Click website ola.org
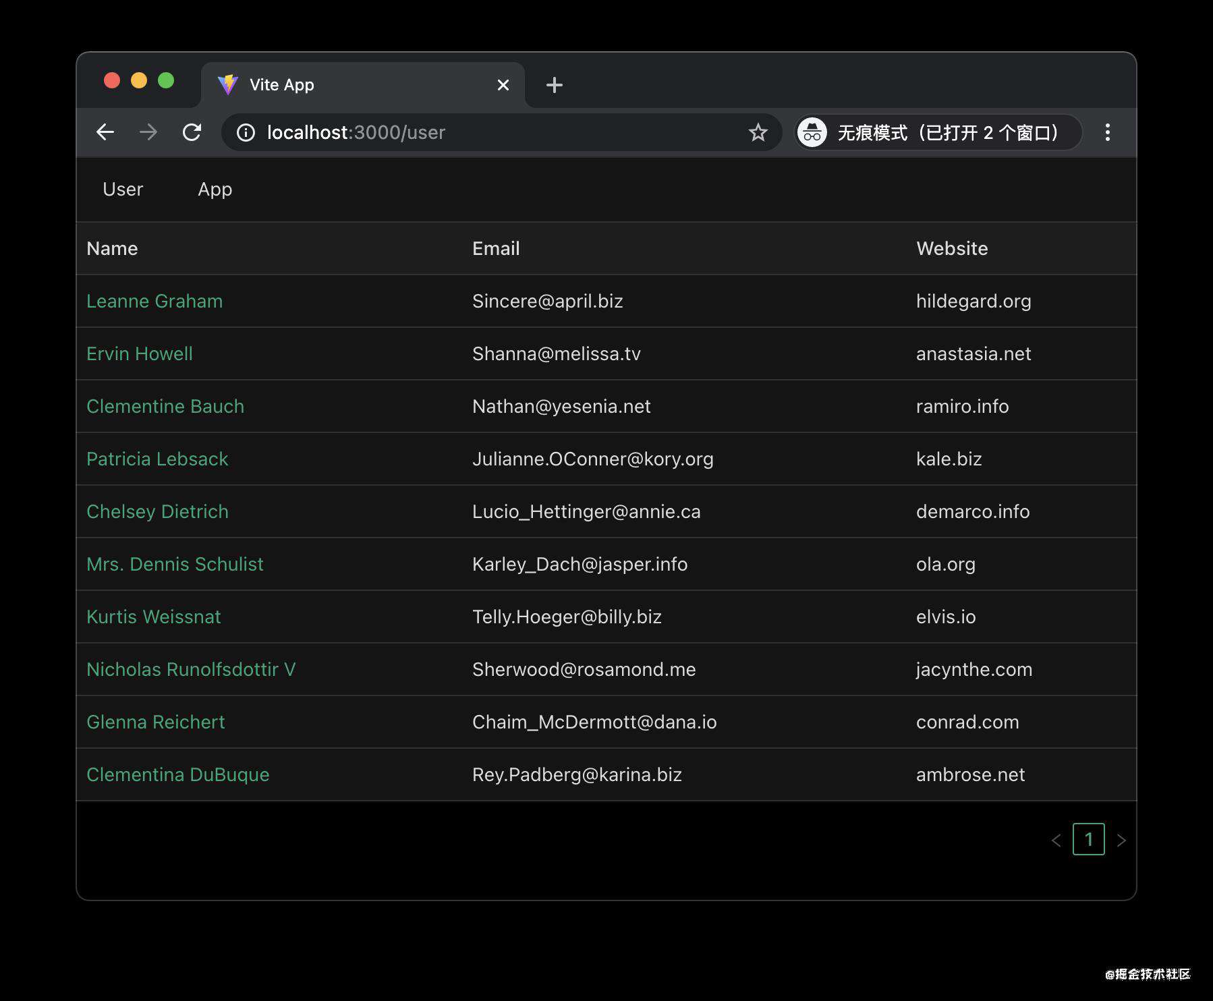 [x=946, y=565]
